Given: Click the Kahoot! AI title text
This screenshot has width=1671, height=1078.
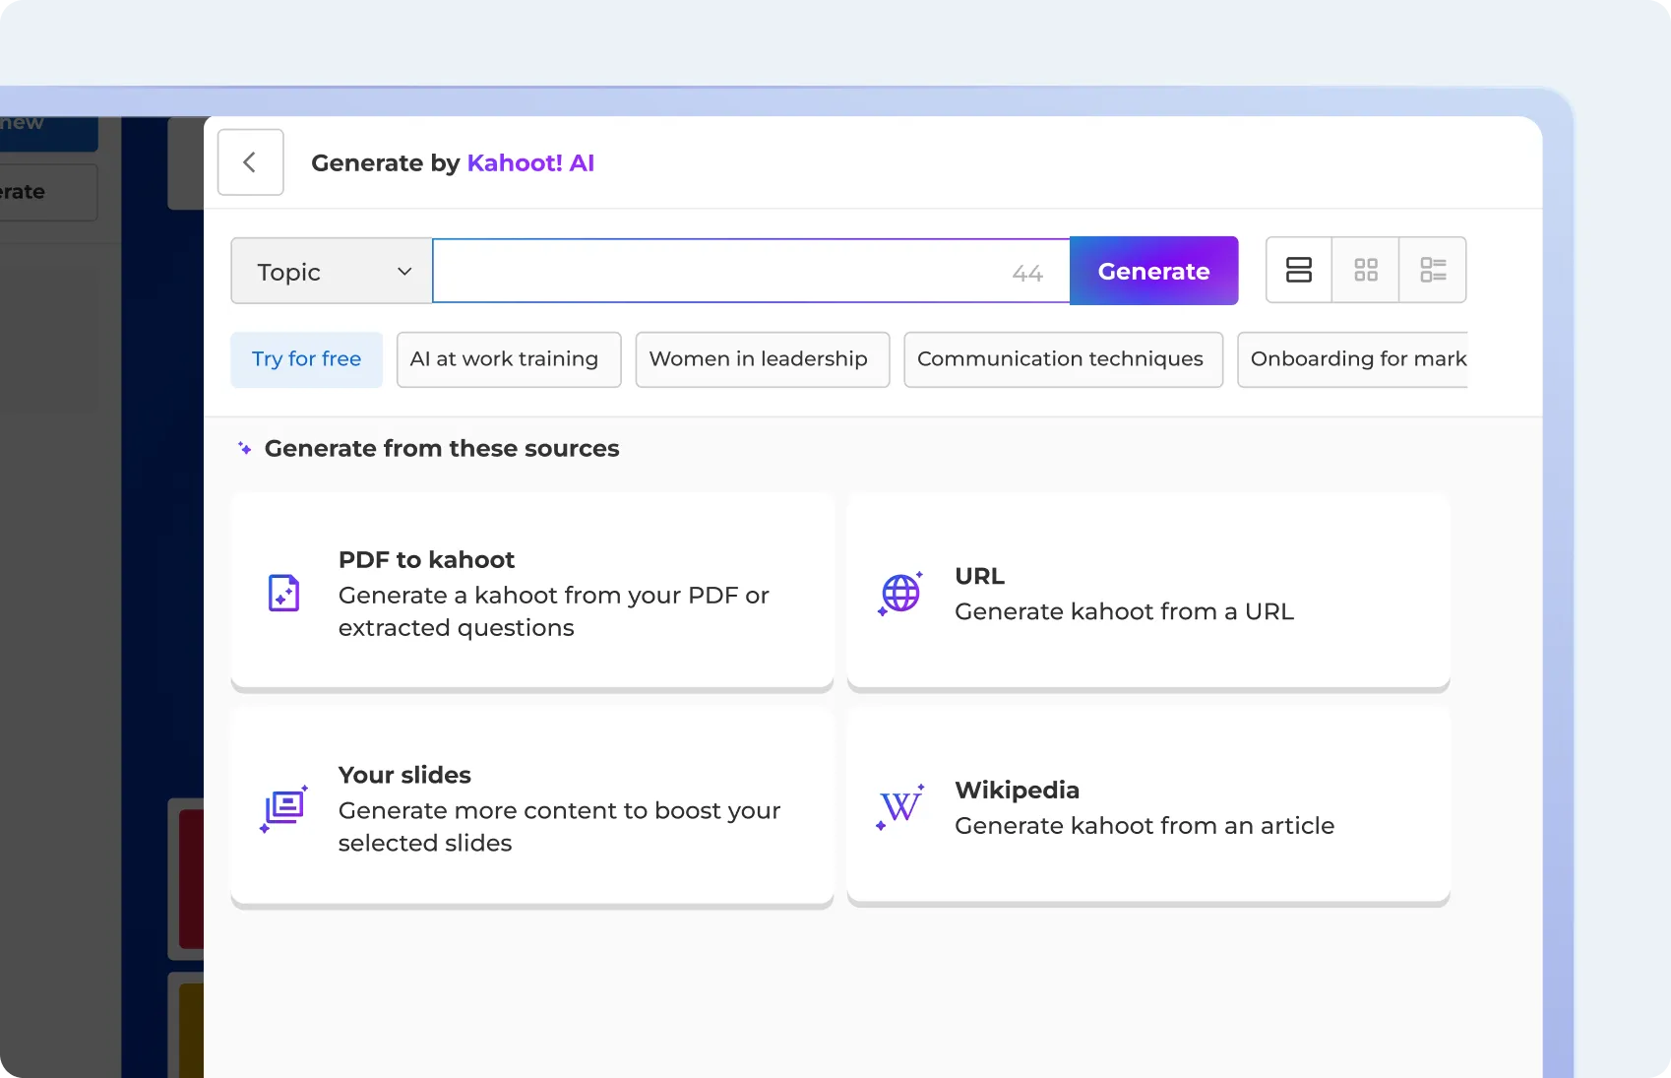Looking at the screenshot, I should pyautogui.click(x=530, y=162).
